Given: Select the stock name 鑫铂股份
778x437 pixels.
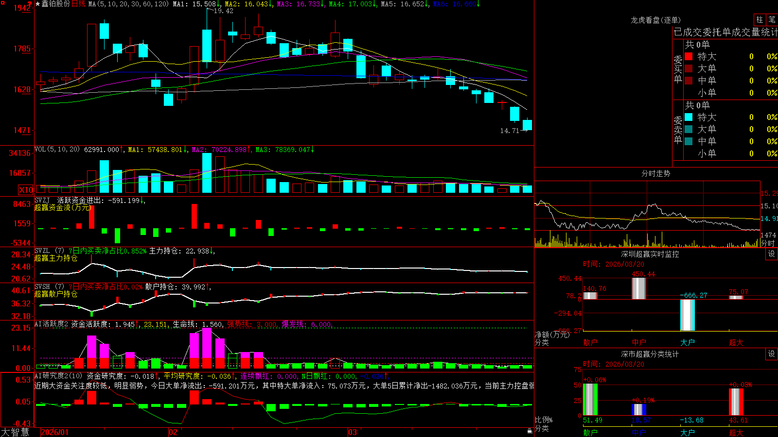Looking at the screenshot, I should click(55, 4).
